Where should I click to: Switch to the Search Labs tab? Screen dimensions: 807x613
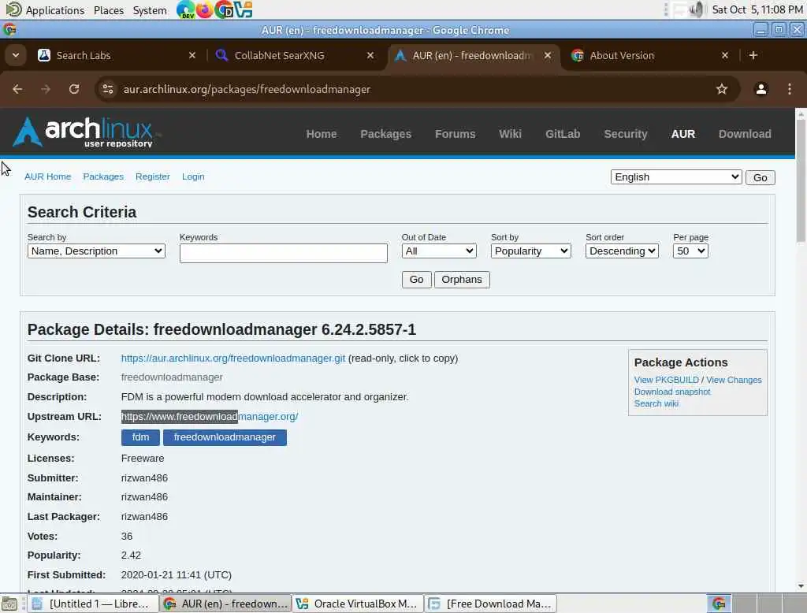point(117,55)
